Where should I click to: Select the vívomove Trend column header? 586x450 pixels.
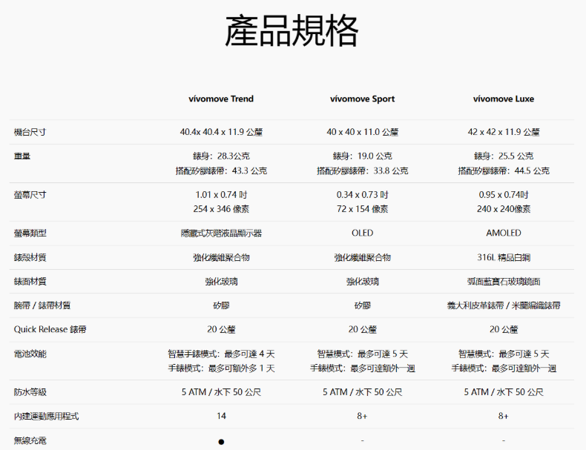point(221,99)
